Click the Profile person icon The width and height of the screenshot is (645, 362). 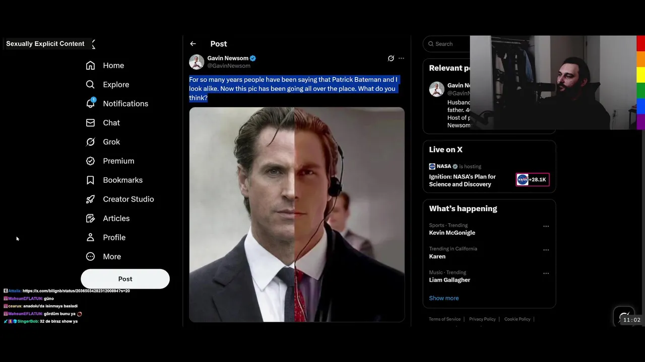pyautogui.click(x=90, y=237)
